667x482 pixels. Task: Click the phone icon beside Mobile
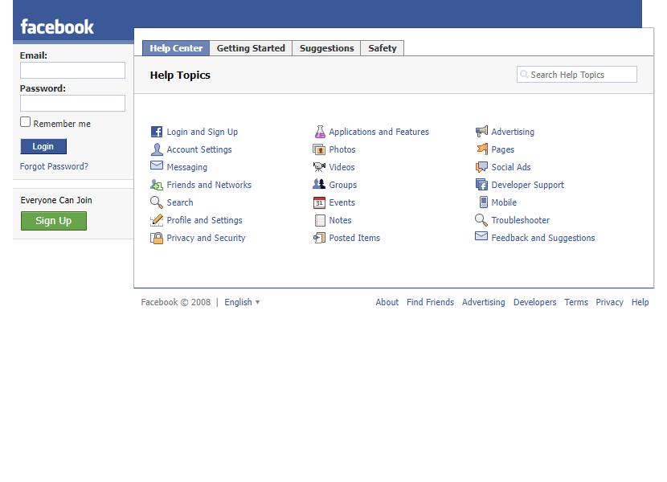[x=484, y=202]
